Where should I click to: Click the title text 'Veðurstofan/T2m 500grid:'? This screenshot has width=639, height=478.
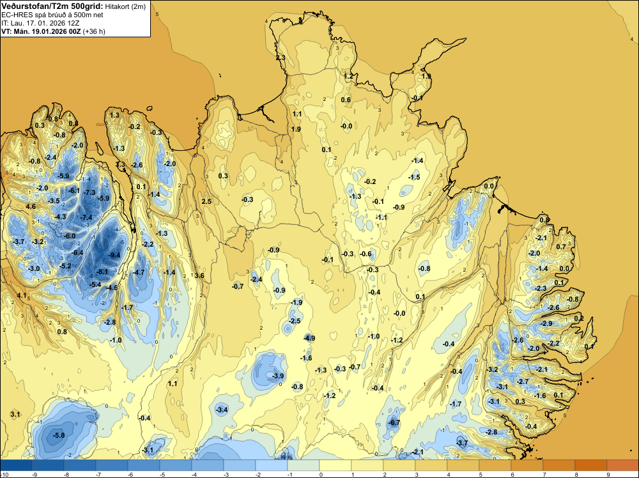pyautogui.click(x=52, y=6)
